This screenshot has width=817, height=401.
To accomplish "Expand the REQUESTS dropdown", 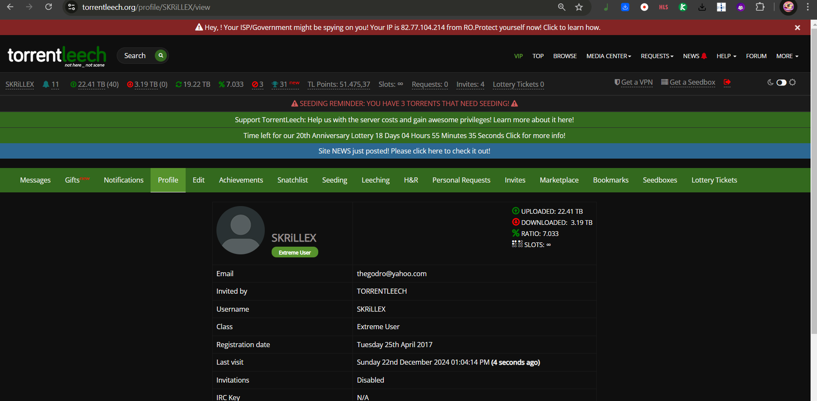I will click(657, 56).
